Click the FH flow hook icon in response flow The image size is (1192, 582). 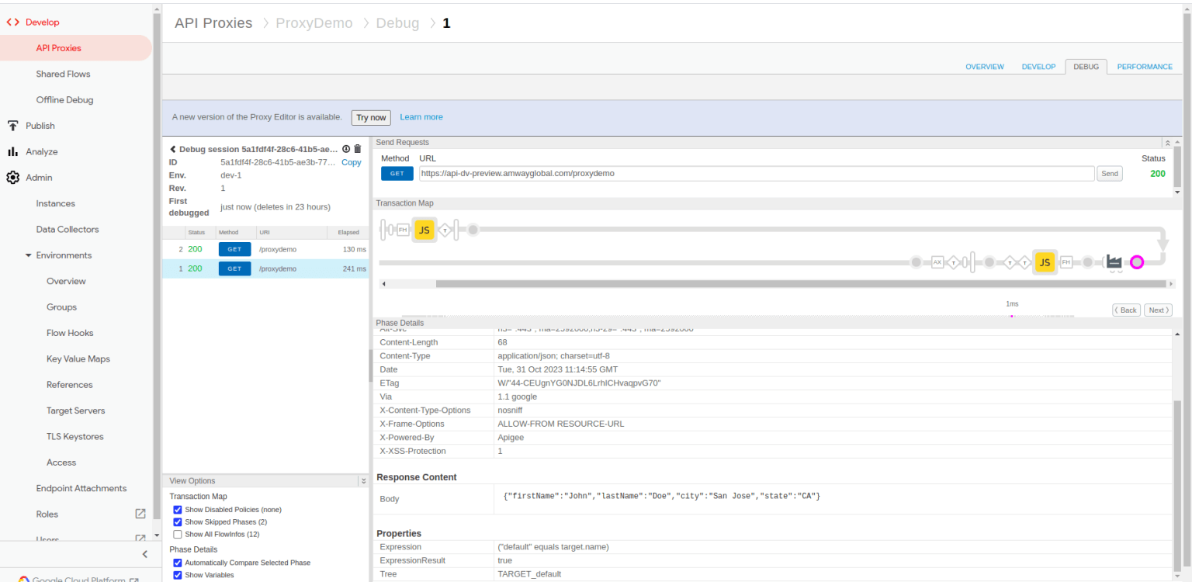tap(1066, 262)
